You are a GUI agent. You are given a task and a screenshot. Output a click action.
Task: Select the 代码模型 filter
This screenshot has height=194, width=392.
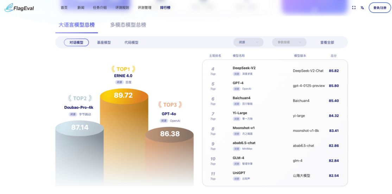(x=131, y=43)
